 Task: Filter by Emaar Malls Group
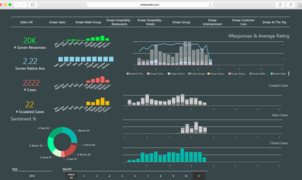(88, 22)
